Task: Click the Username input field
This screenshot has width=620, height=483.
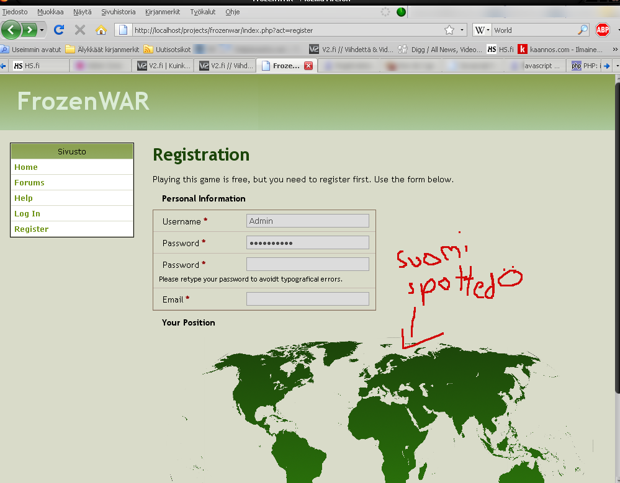Action: (x=307, y=221)
